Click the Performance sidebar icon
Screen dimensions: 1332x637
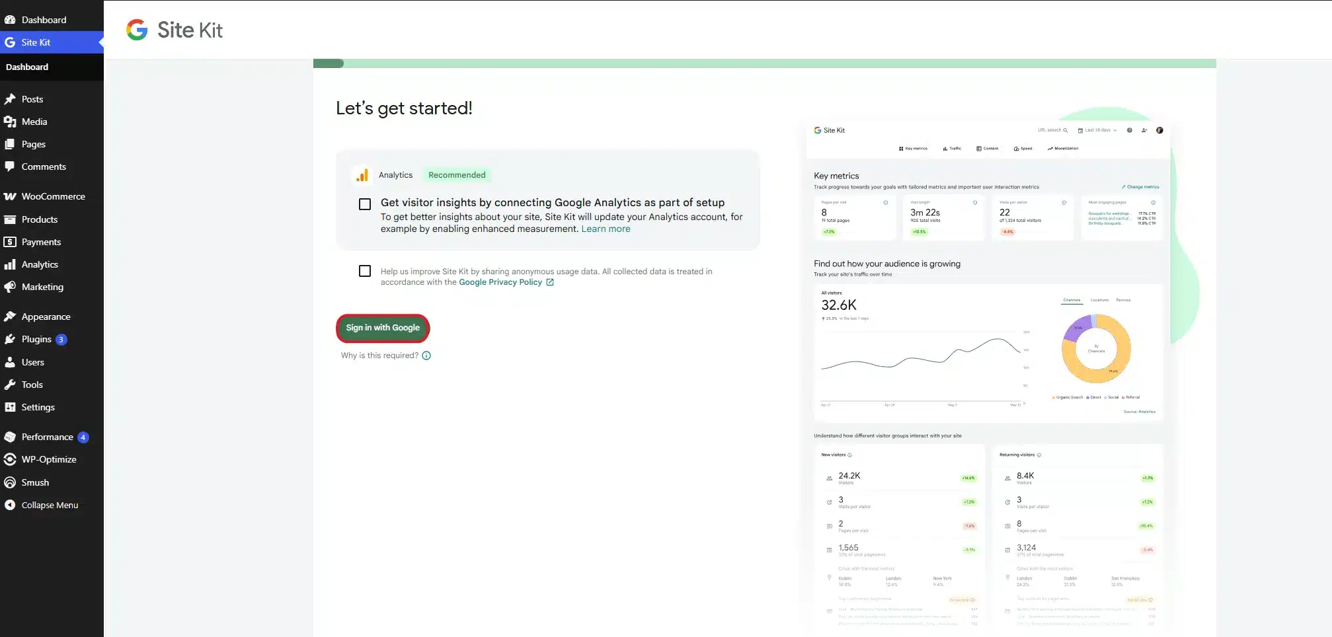[x=10, y=437]
